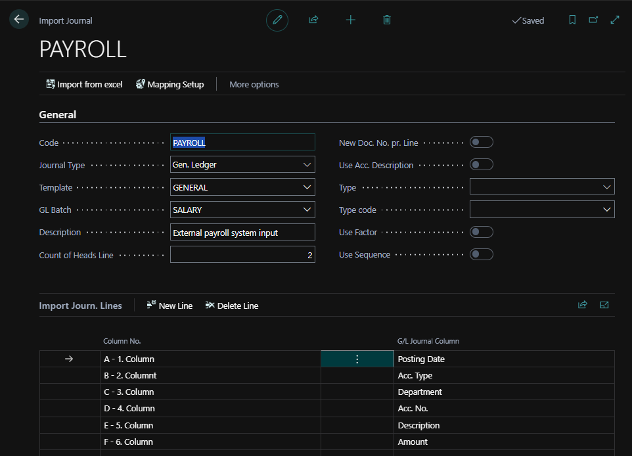The image size is (632, 456).
Task: Click Import from excel action
Action: [84, 84]
